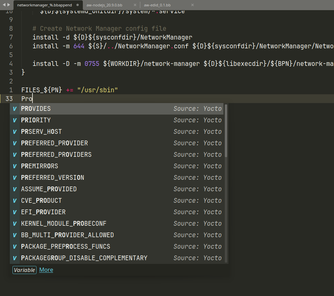This screenshot has width=334, height=296.
Task: Click variable icon beside BB_MULTI_PROVIDER_ALLOWED
Action: (15, 235)
